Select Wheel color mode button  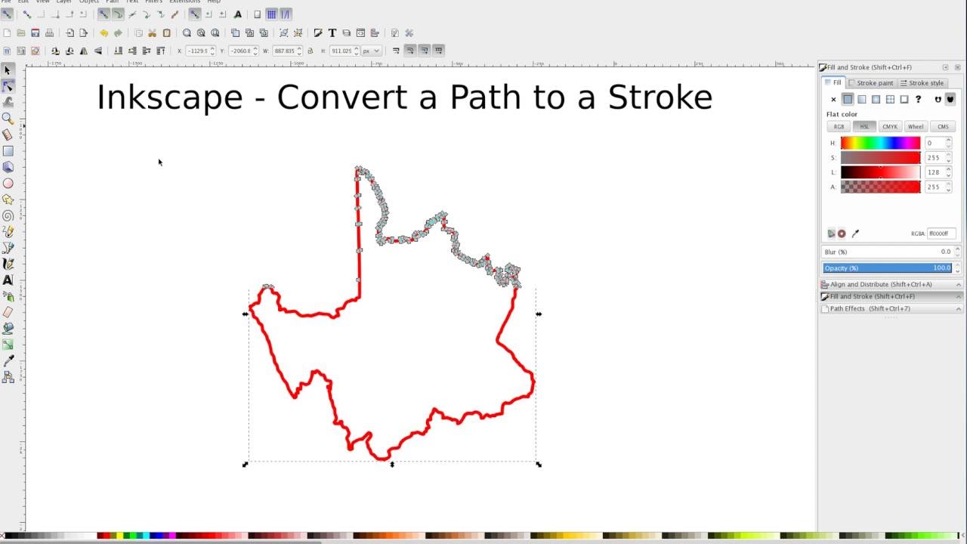point(916,127)
